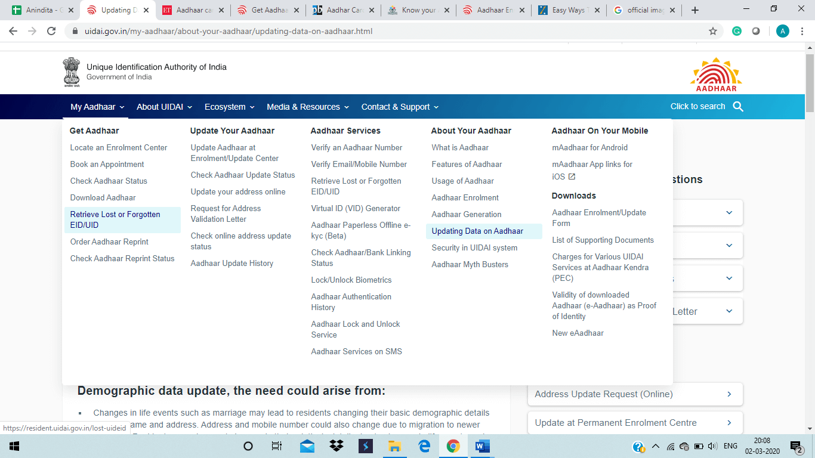Expand the Contact & Support menu

[400, 107]
